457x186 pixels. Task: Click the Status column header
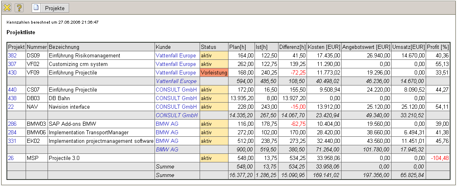coord(209,47)
